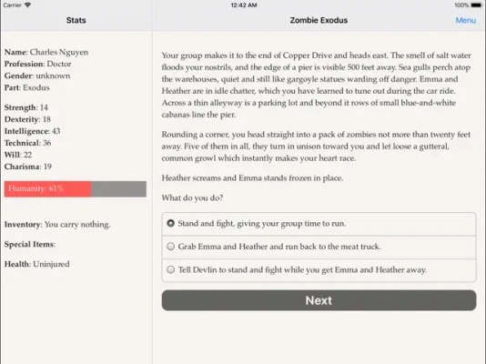Choose 'Grab Emma and Heather' radio option
Screen dimensions: 486x364
pos(319,247)
